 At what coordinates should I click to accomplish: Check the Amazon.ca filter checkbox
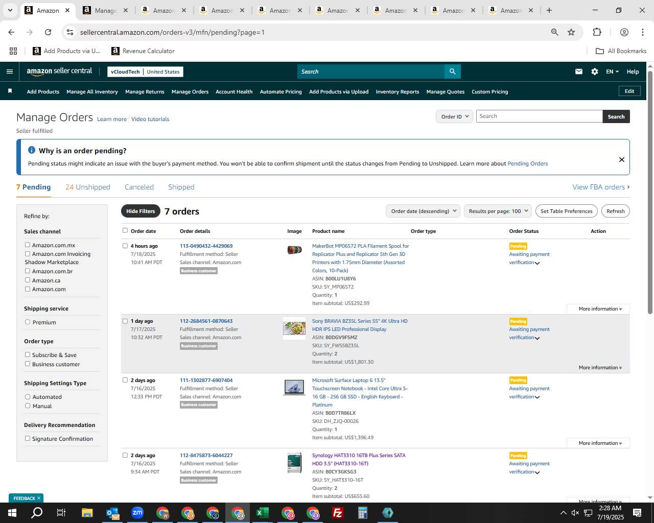click(x=28, y=280)
